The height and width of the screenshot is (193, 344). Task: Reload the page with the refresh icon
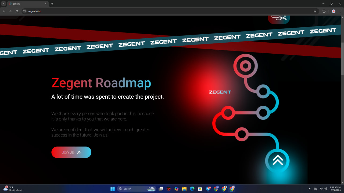[x=17, y=11]
